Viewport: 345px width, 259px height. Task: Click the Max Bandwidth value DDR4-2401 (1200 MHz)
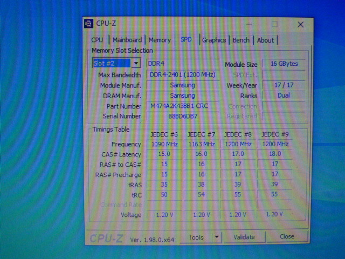183,74
